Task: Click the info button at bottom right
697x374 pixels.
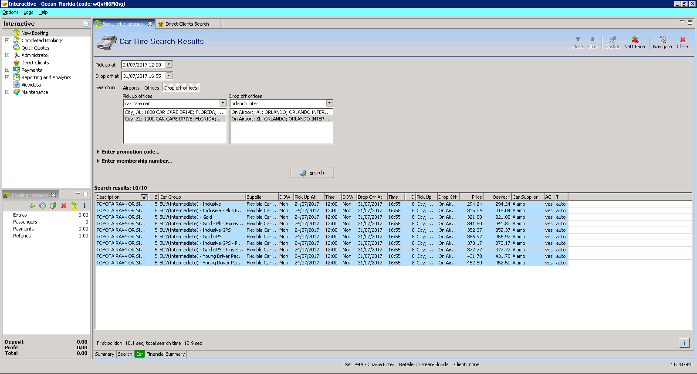Action: [x=684, y=343]
